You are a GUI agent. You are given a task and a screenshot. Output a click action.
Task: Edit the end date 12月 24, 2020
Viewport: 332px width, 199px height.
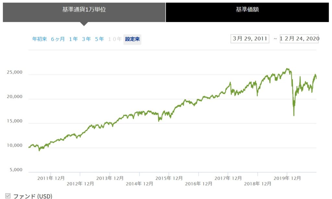point(299,39)
